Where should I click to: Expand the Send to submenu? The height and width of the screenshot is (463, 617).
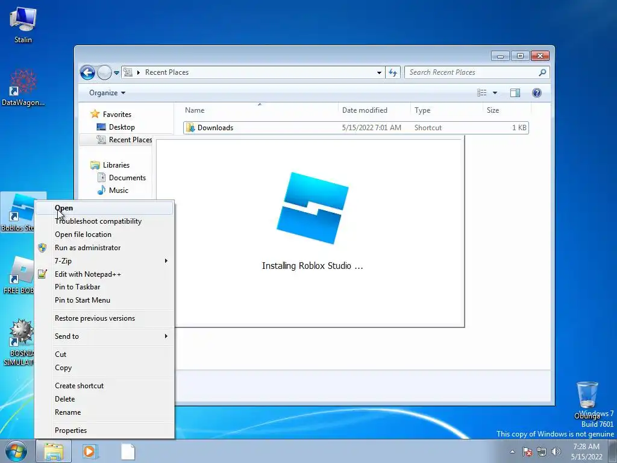point(104,336)
